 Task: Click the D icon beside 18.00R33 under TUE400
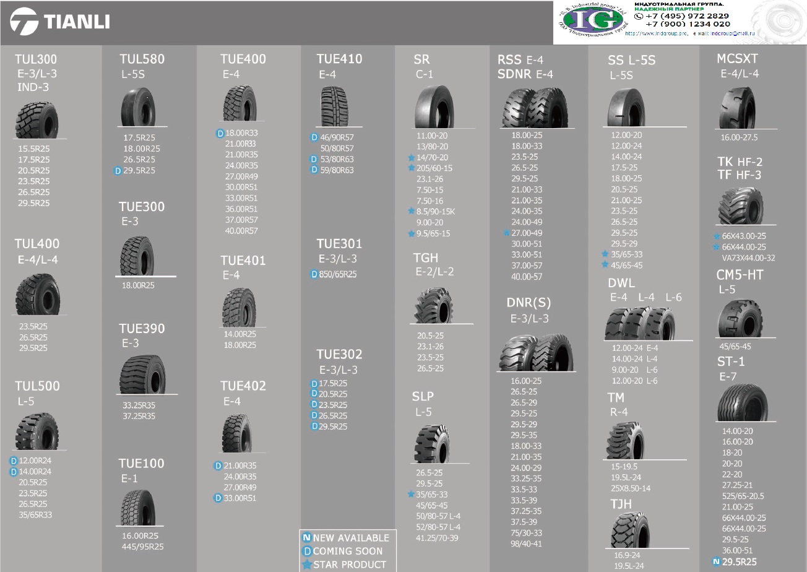220,133
